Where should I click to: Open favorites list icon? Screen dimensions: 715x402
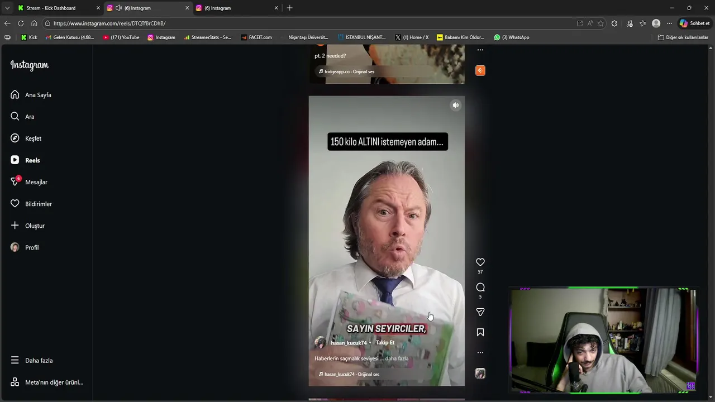coord(643,23)
